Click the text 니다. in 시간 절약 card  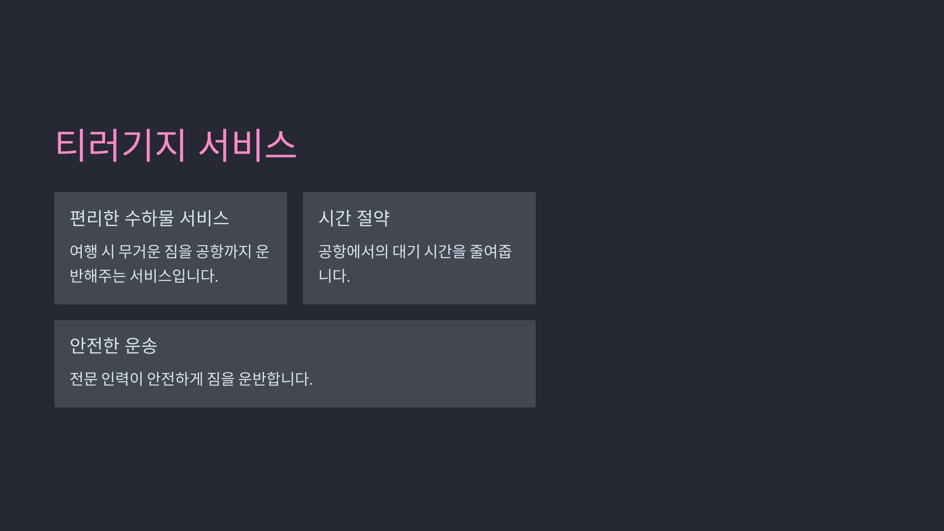point(334,276)
